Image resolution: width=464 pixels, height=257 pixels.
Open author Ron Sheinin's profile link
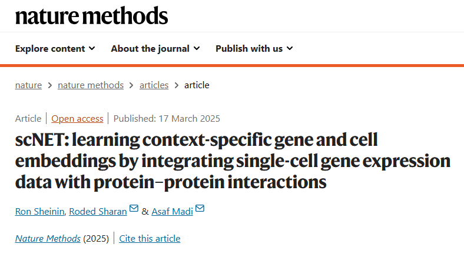click(39, 212)
